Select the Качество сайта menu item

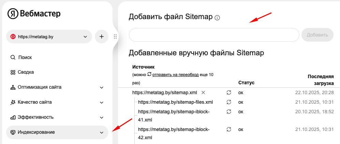point(57,102)
